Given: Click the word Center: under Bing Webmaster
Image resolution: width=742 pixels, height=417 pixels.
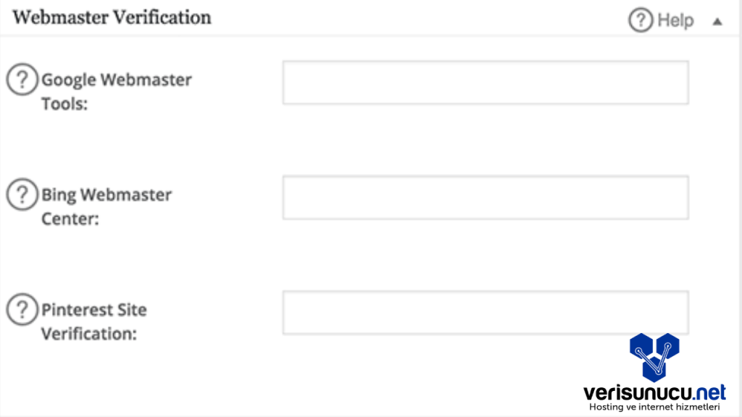Looking at the screenshot, I should [70, 219].
